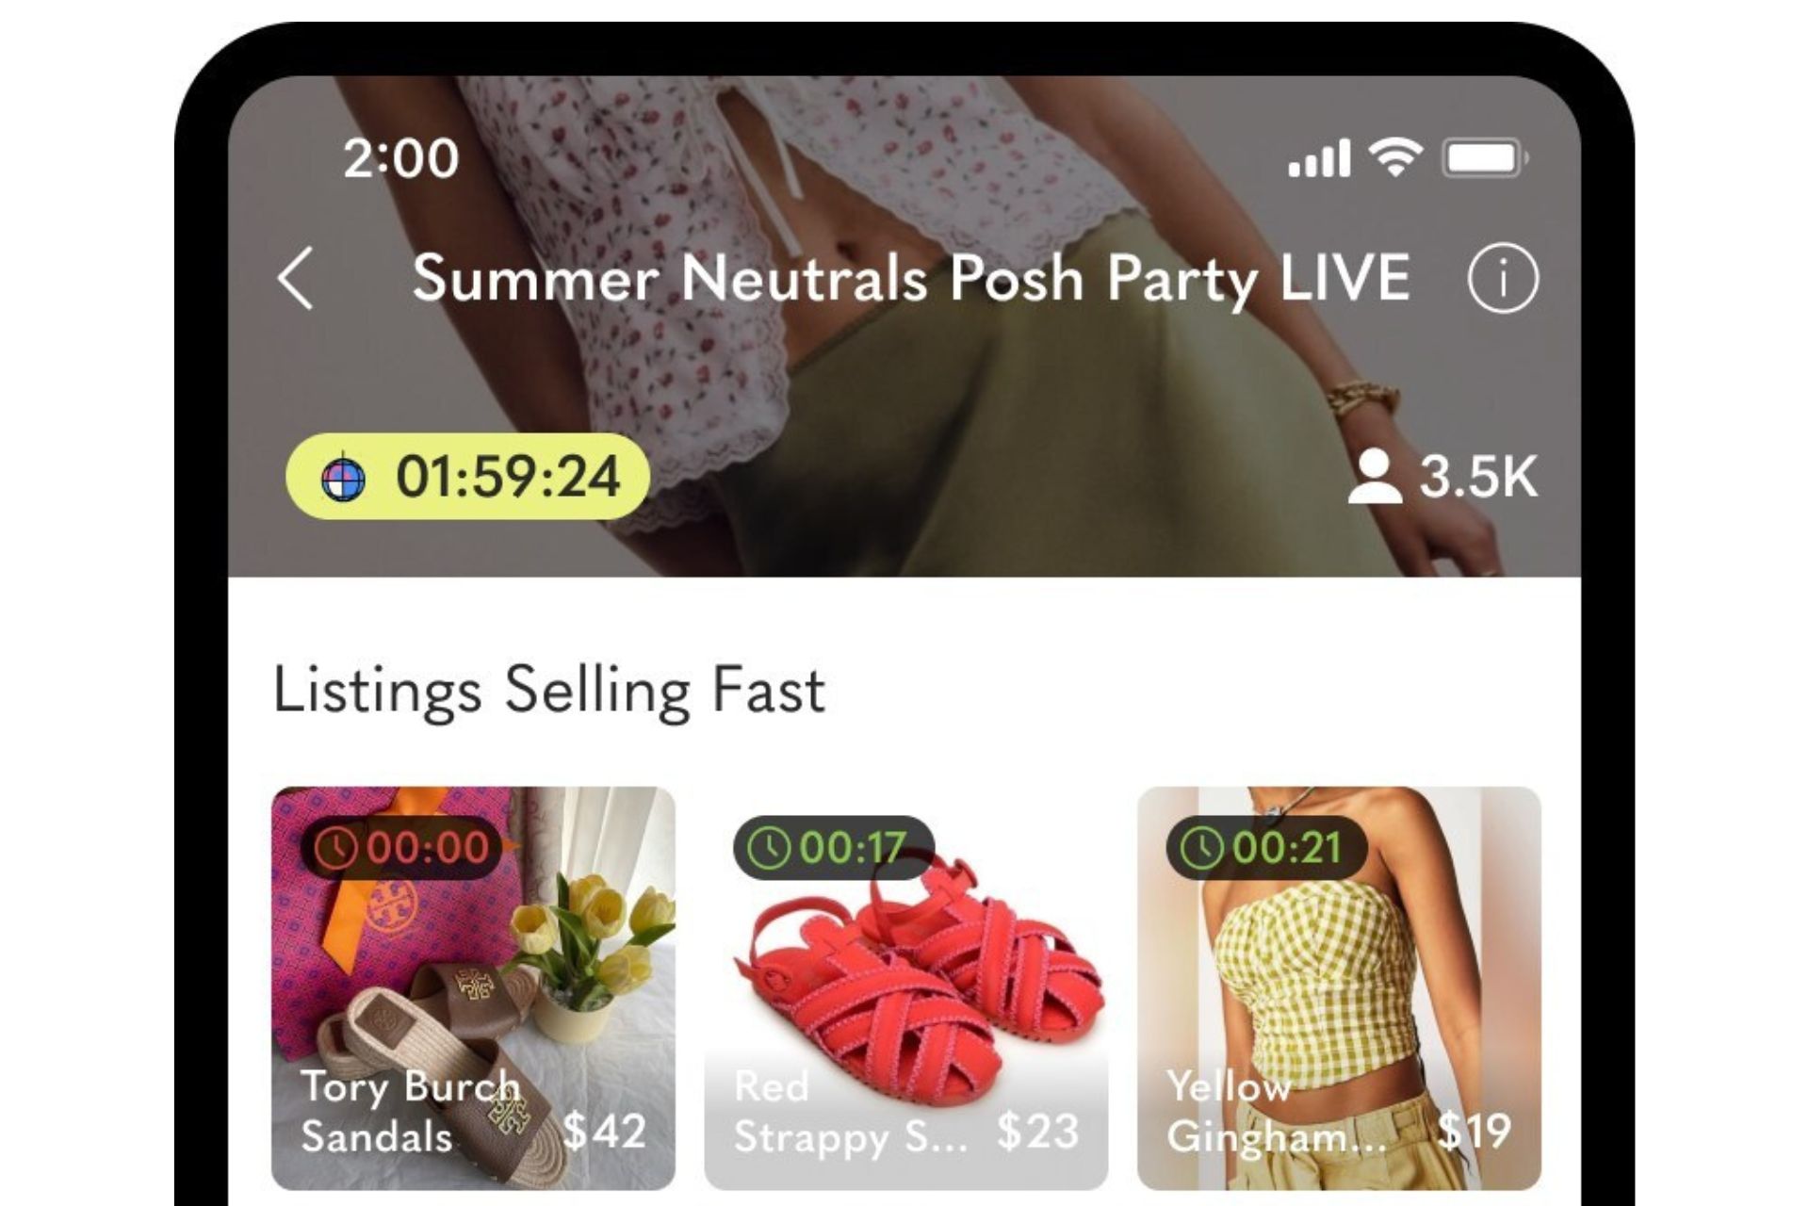Tap the Listings Selling Fast heading

[x=549, y=691]
